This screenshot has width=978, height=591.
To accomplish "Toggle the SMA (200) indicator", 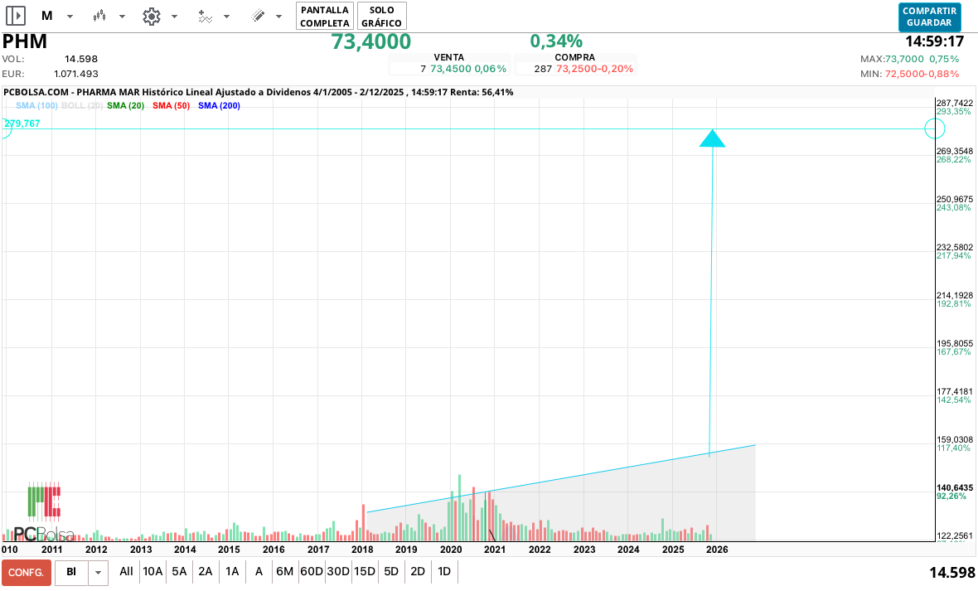I will [x=219, y=106].
